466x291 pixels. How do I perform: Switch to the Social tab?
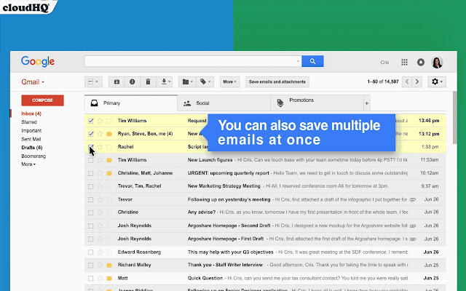pos(224,103)
